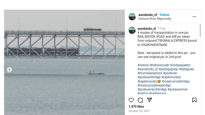The height and width of the screenshot is (115, 205).
Task: Follow the aurobindo_sf account
Action: click(x=165, y=15)
